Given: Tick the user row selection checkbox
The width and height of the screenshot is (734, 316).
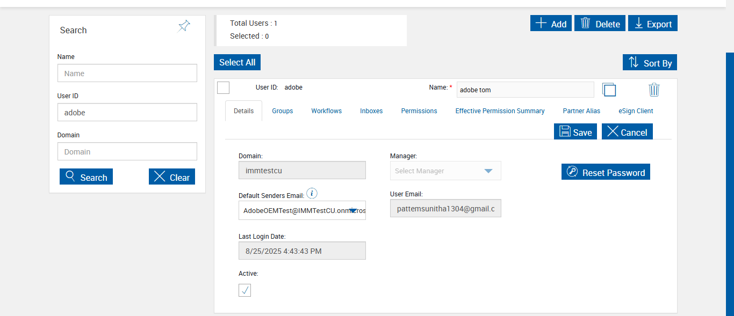Looking at the screenshot, I should click(224, 87).
